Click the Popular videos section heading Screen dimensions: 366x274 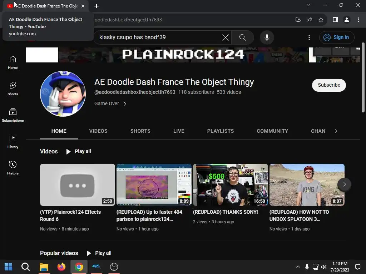59,253
